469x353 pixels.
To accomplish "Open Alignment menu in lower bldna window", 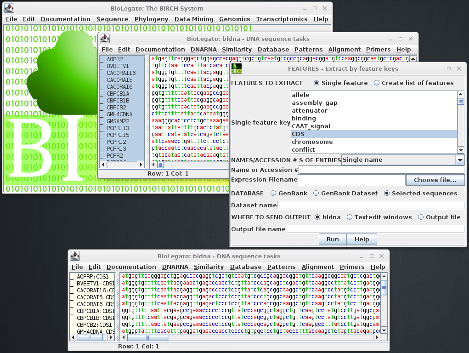I will point(318,267).
